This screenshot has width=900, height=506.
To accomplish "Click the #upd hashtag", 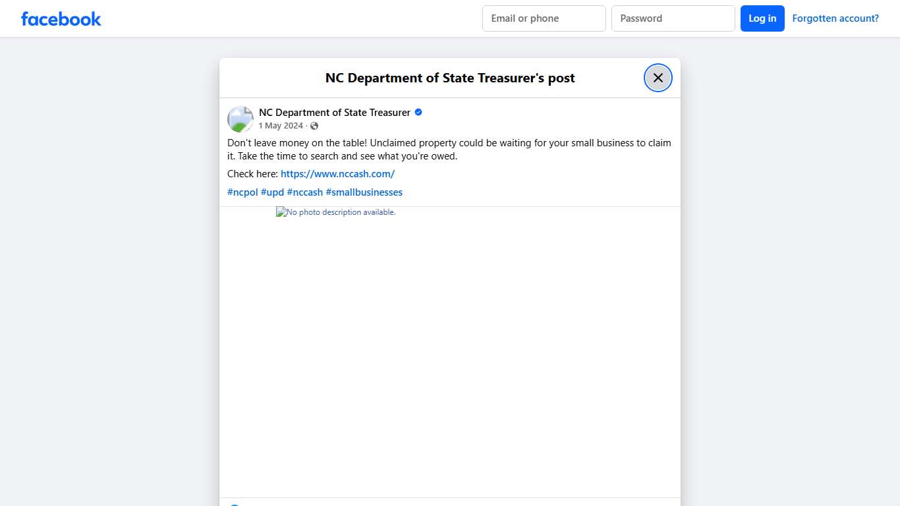I will tap(272, 192).
